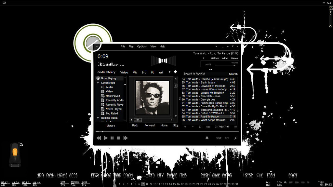333x187 pixels.
Task: Open TRSH launcher on desktop bar
Action: [271, 175]
